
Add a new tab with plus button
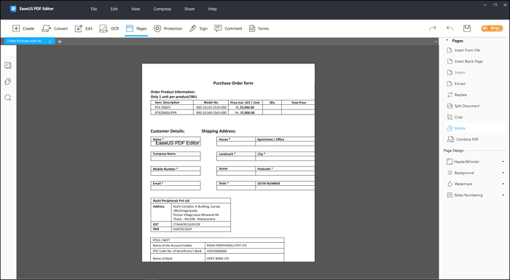[x=60, y=42]
